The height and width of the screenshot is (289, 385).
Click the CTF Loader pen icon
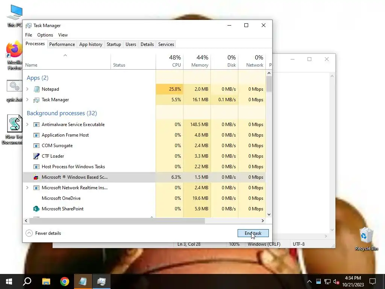pos(36,156)
